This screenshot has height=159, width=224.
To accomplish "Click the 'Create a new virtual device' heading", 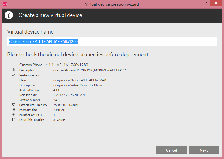I will click(x=50, y=15).
